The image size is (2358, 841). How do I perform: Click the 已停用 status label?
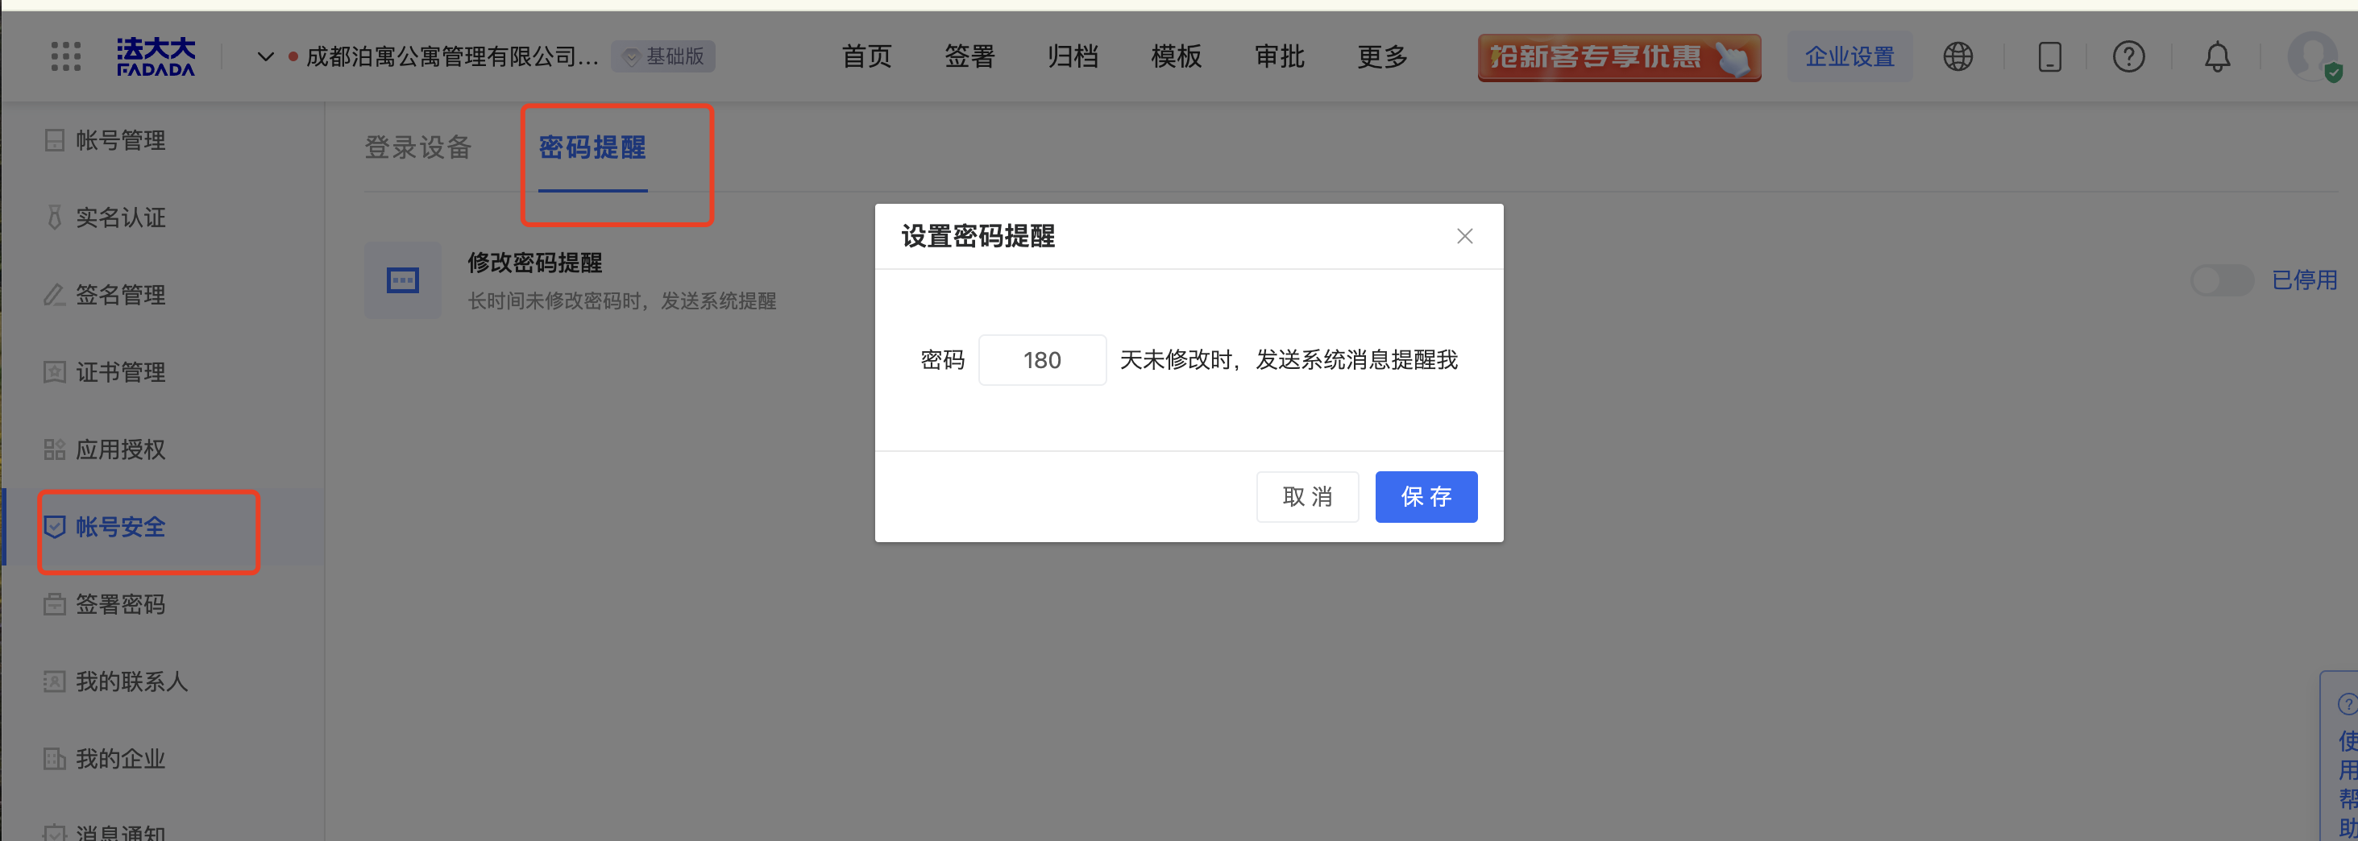[x=2304, y=280]
